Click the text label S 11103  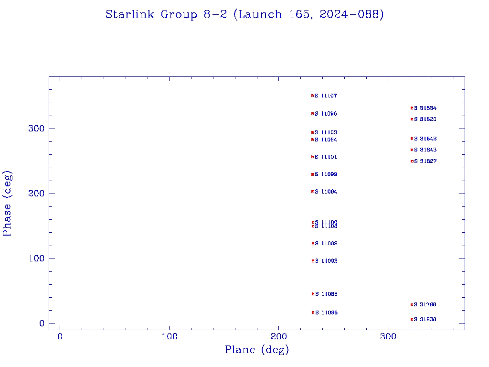pyautogui.click(x=326, y=133)
